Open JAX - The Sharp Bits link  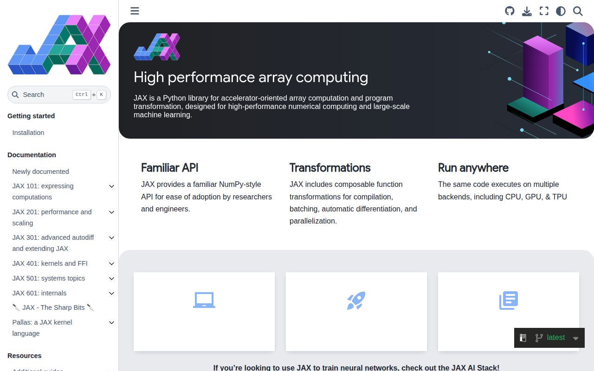tap(53, 307)
